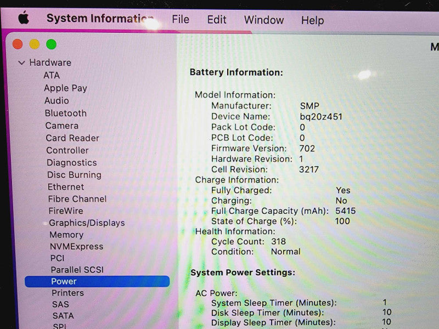
Task: Select ATA in the sidebar
Action: tap(52, 75)
